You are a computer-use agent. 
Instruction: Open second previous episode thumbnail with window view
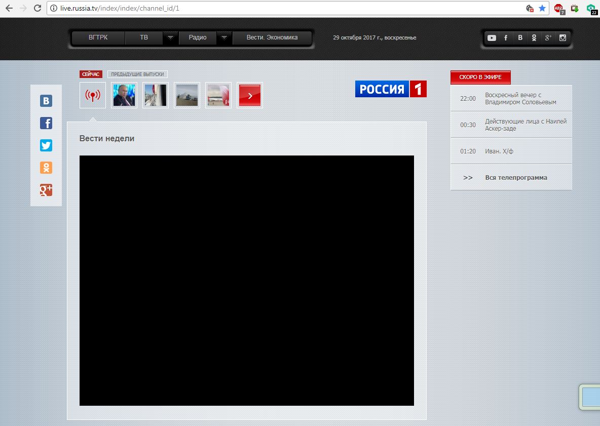point(156,95)
